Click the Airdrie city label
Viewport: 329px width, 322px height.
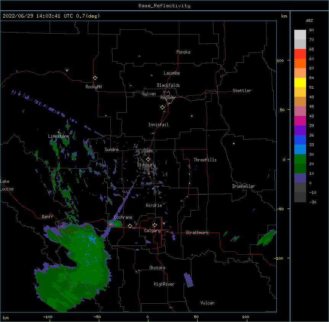pos(154,205)
